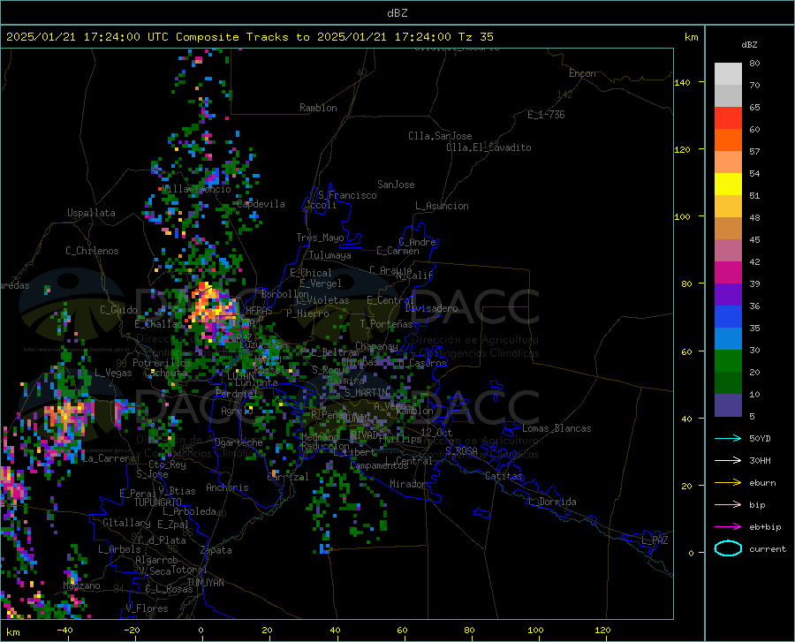795x642 pixels.
Task: Click the cyan 50YD arrow in legend
Action: pyautogui.click(x=728, y=438)
